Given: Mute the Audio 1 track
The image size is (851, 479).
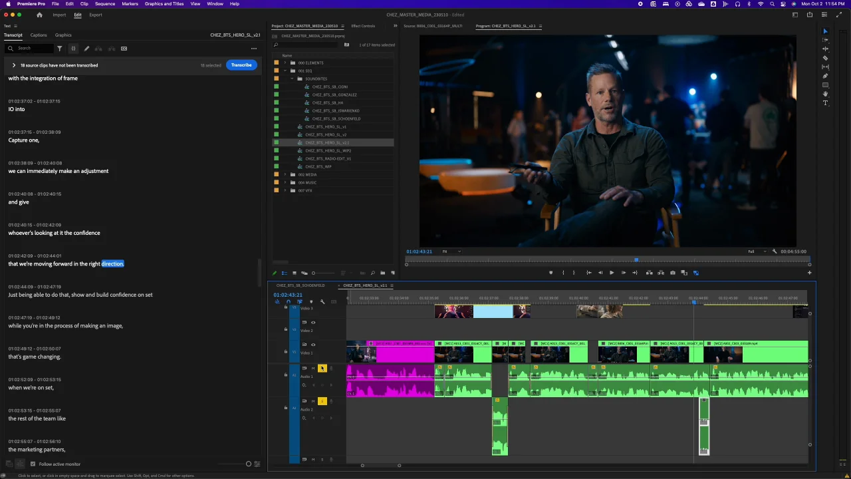Looking at the screenshot, I should tap(313, 368).
